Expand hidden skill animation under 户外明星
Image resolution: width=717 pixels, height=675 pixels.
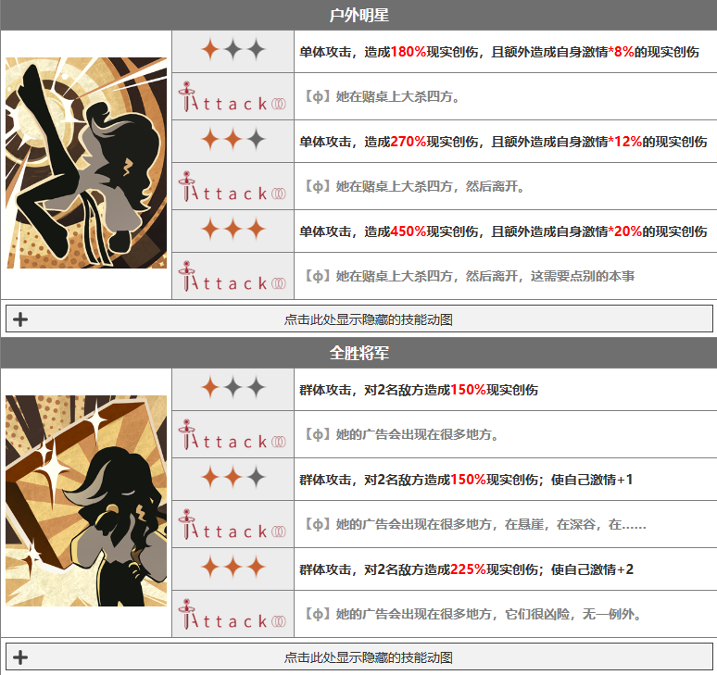(x=358, y=319)
